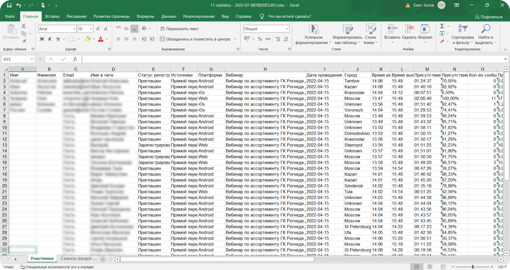Click Find and Select magnifier icon
This screenshot has width=510, height=270.
tap(486, 29)
